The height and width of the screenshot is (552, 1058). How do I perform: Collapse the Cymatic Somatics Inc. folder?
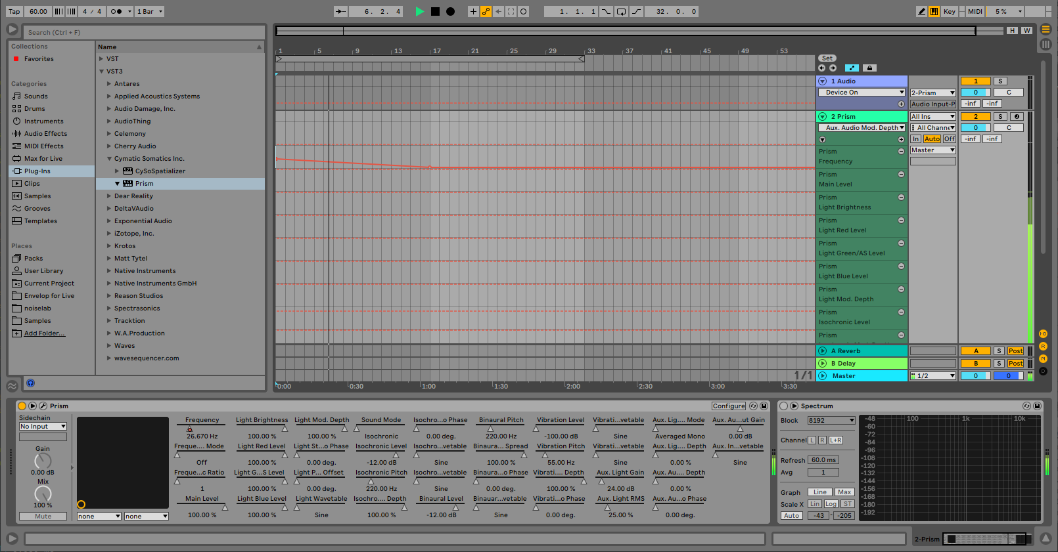110,159
